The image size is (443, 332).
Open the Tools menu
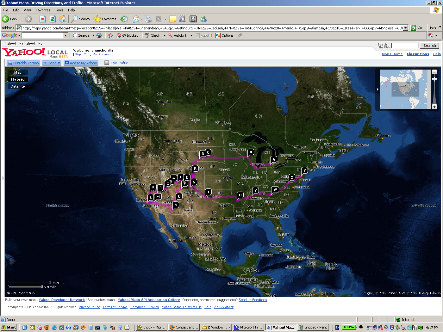[x=59, y=10]
